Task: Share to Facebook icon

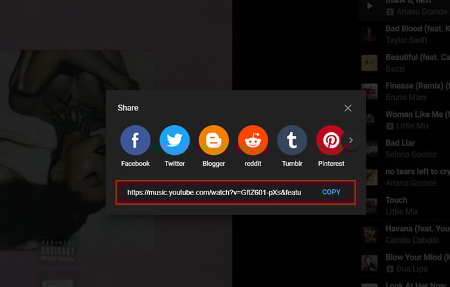Action: point(135,140)
